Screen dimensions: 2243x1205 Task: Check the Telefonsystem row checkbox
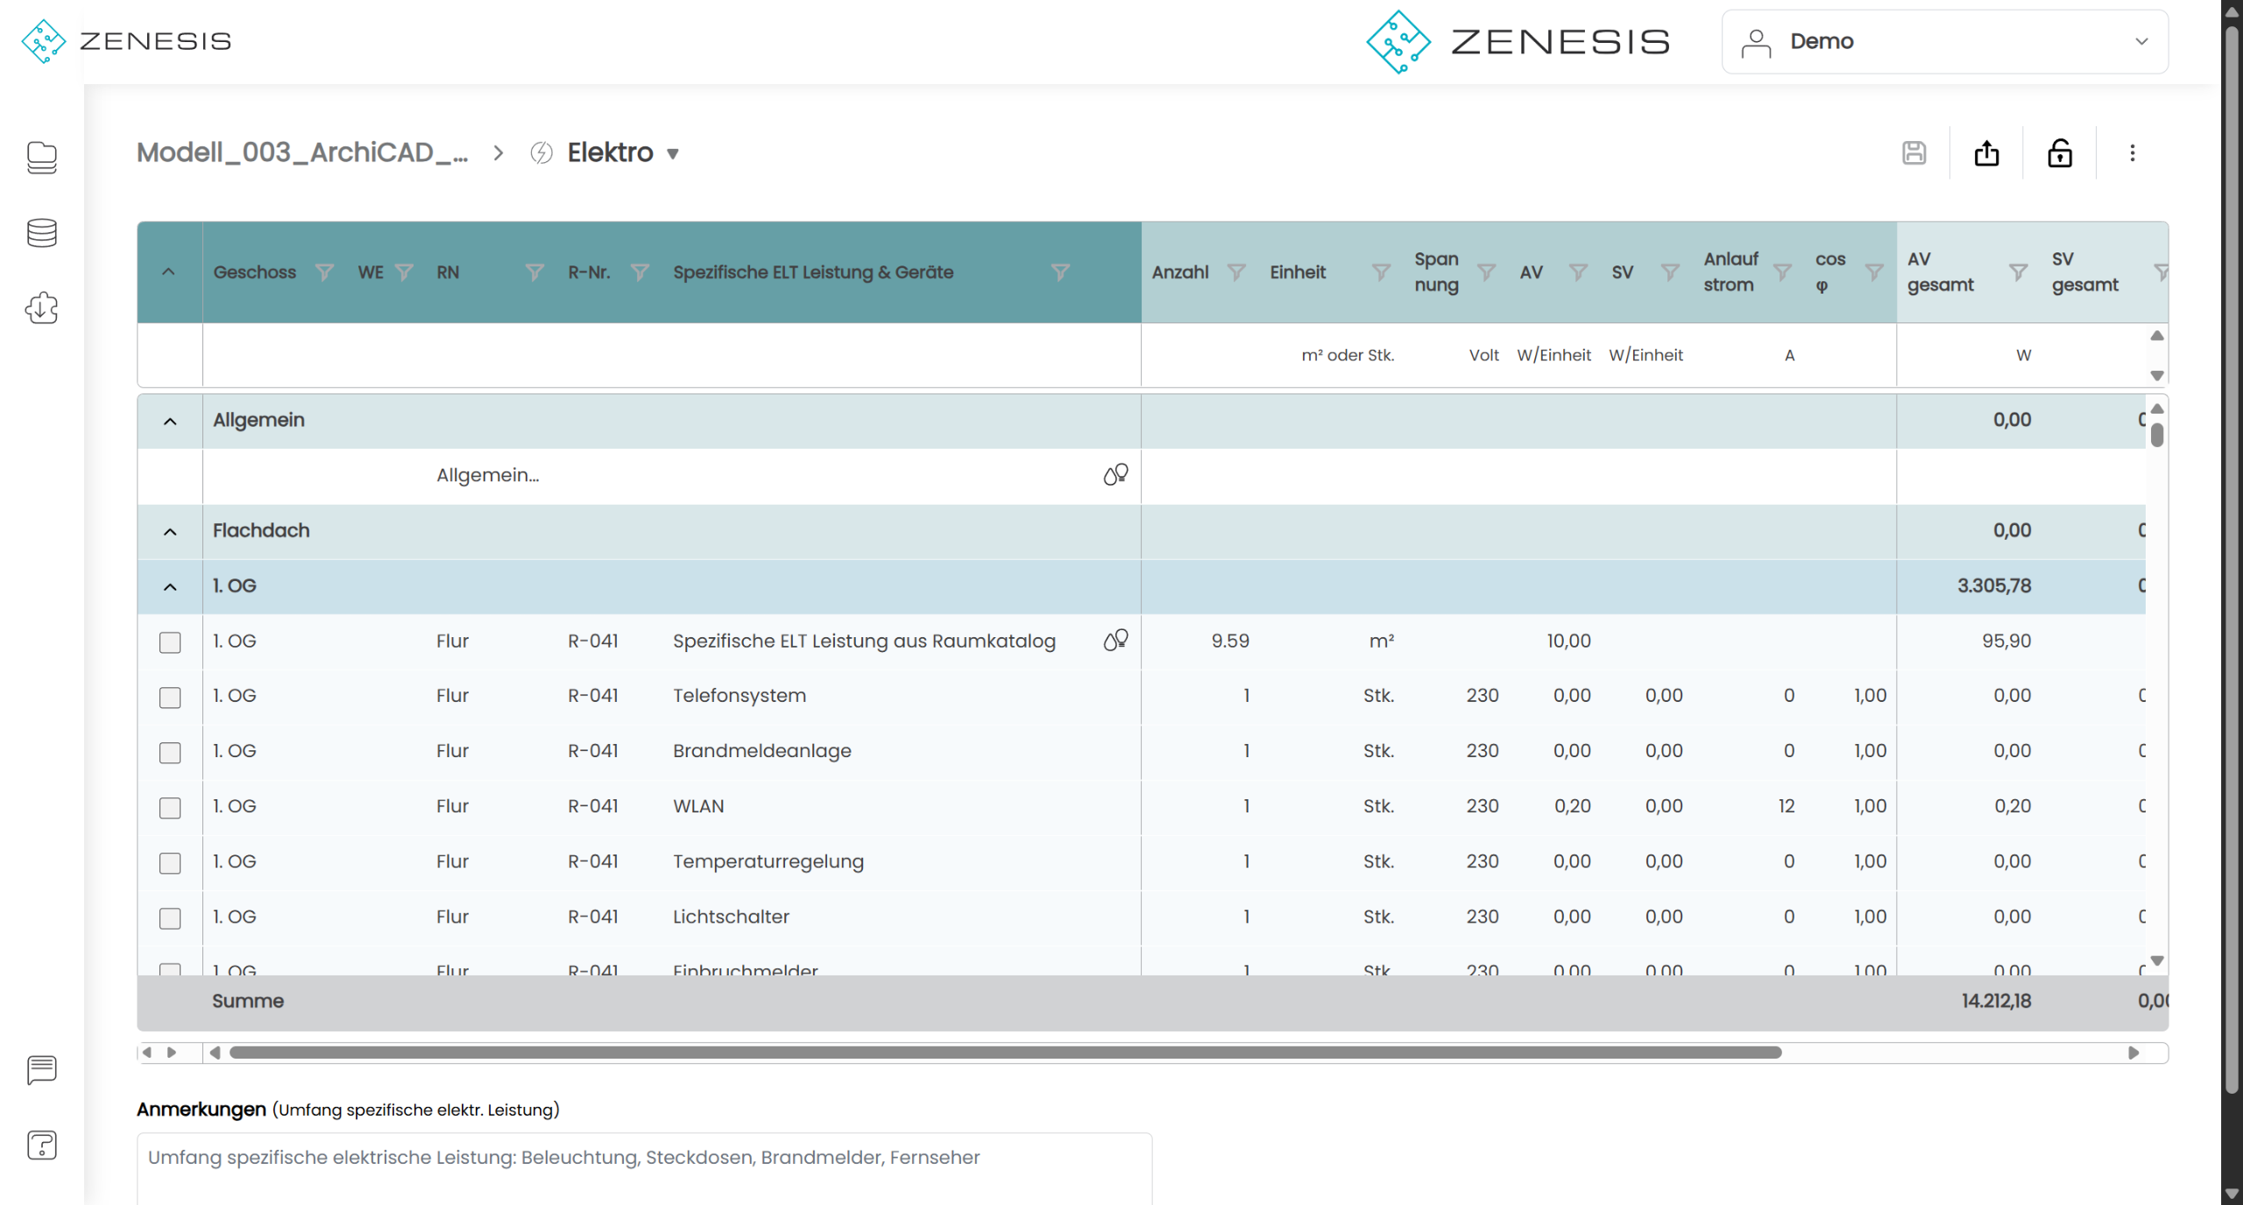coord(170,698)
